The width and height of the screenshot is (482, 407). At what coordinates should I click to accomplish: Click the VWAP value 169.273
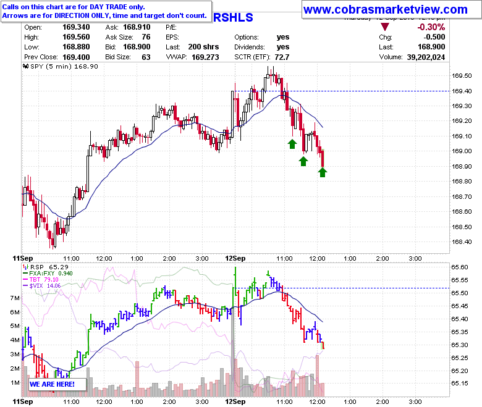coord(205,57)
